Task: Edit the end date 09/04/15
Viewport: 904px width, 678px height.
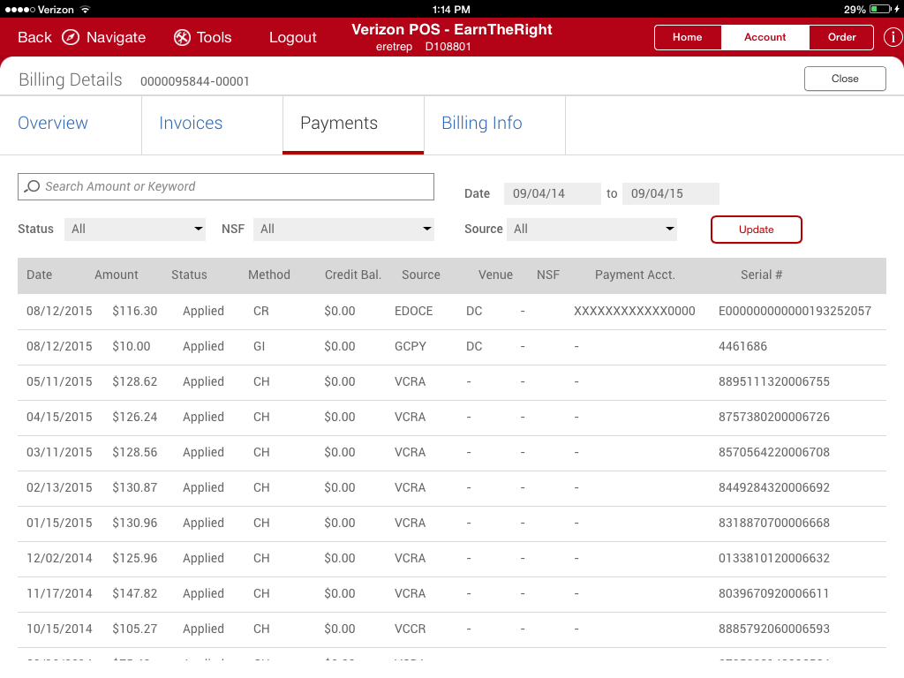Action: coord(671,193)
